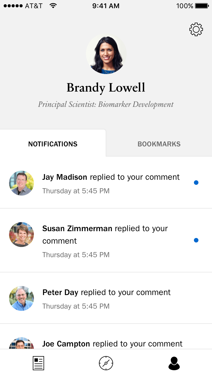Open the settings gear icon
Screen dimensions: 212x377
click(196, 29)
